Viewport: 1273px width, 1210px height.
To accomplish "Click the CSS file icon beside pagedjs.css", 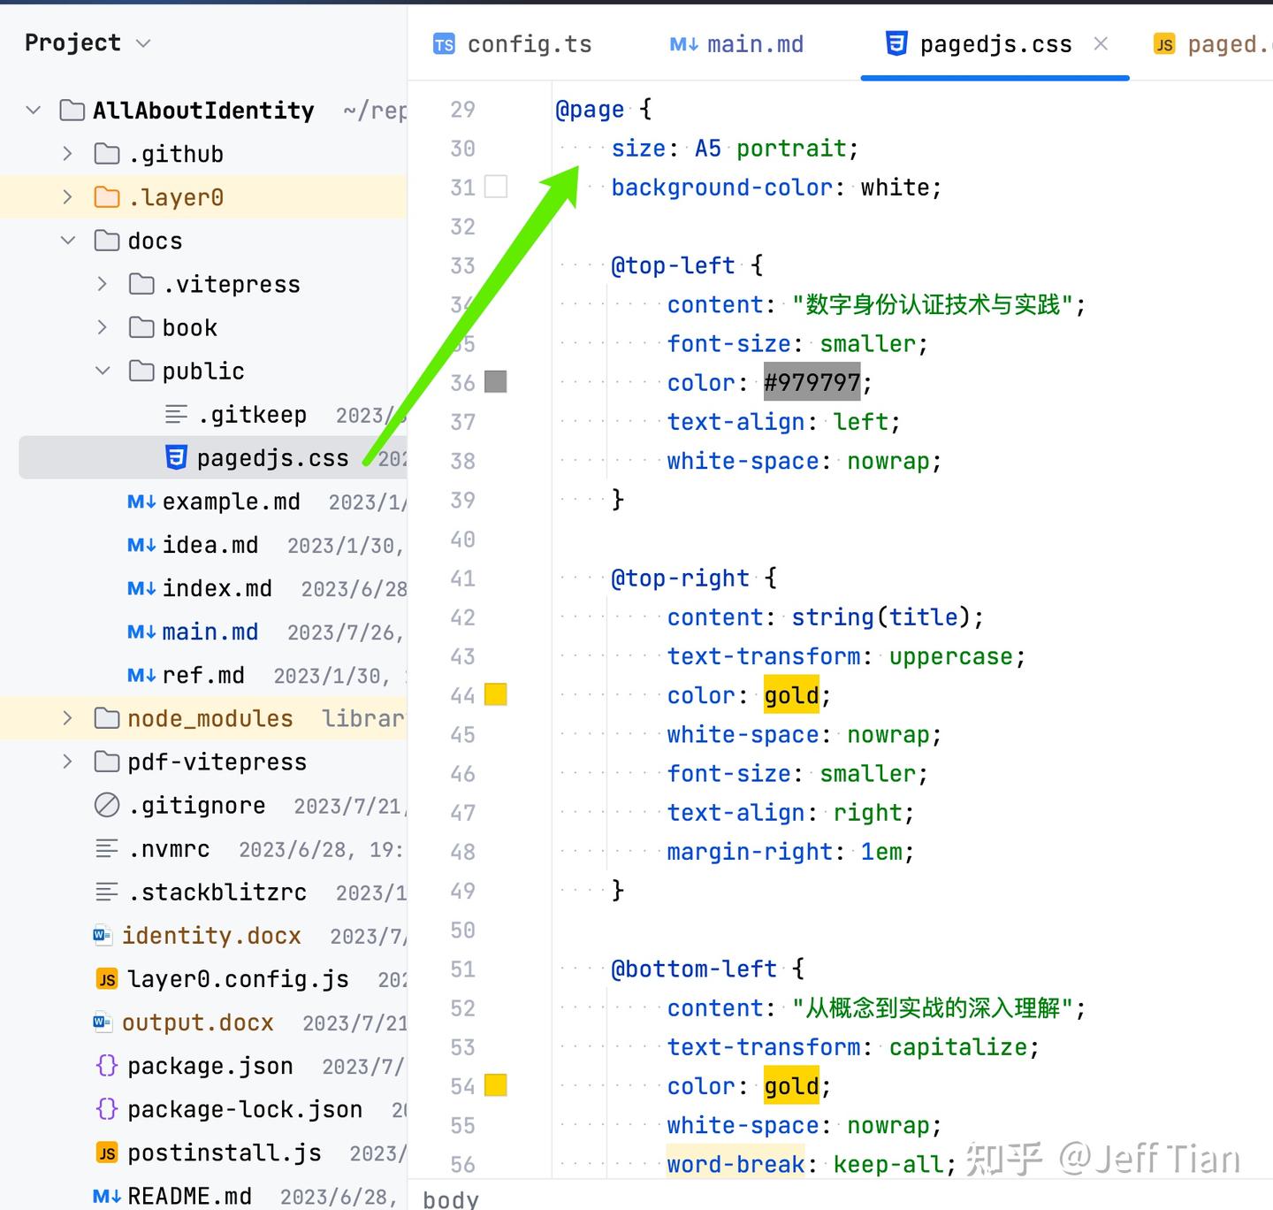I will point(176,457).
